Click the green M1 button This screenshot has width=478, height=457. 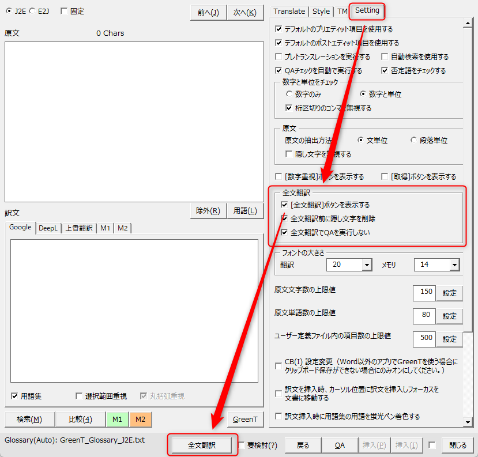coord(117,419)
